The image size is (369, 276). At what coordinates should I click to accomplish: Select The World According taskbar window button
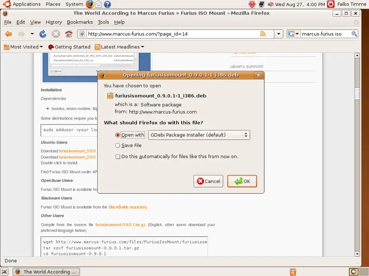(46, 272)
